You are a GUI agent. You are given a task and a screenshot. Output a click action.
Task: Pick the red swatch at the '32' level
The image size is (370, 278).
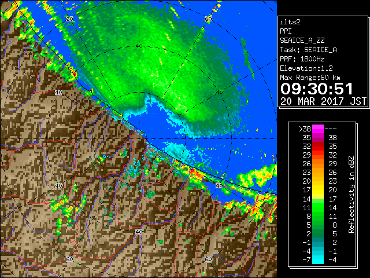(318, 147)
